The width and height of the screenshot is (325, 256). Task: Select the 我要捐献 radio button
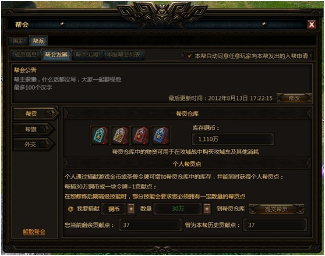pos(70,209)
